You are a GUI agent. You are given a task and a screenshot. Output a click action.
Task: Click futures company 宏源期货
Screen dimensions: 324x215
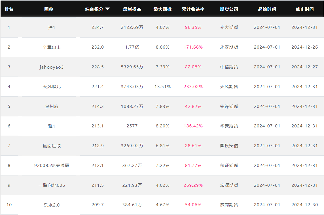coord(229,185)
